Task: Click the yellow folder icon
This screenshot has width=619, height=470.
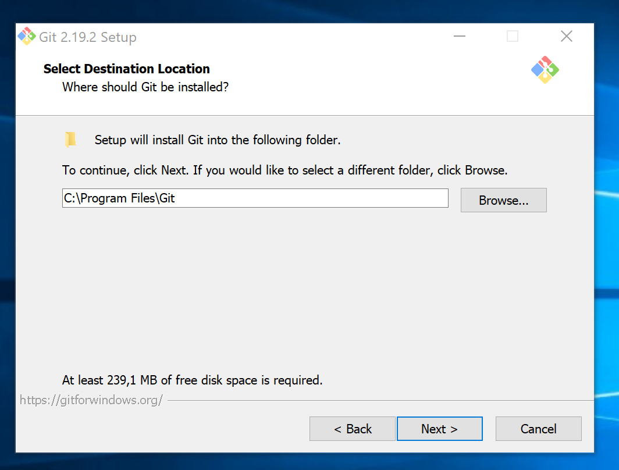Action: [70, 140]
